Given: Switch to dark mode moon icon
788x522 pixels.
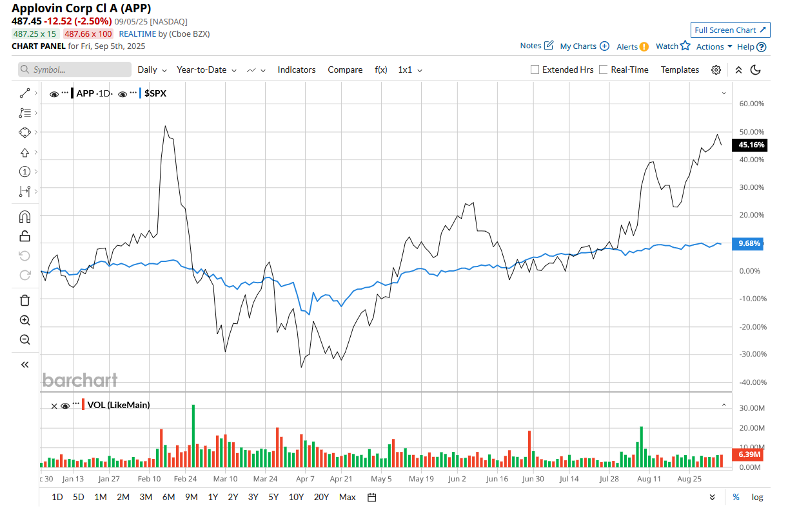Looking at the screenshot, I should [x=756, y=70].
